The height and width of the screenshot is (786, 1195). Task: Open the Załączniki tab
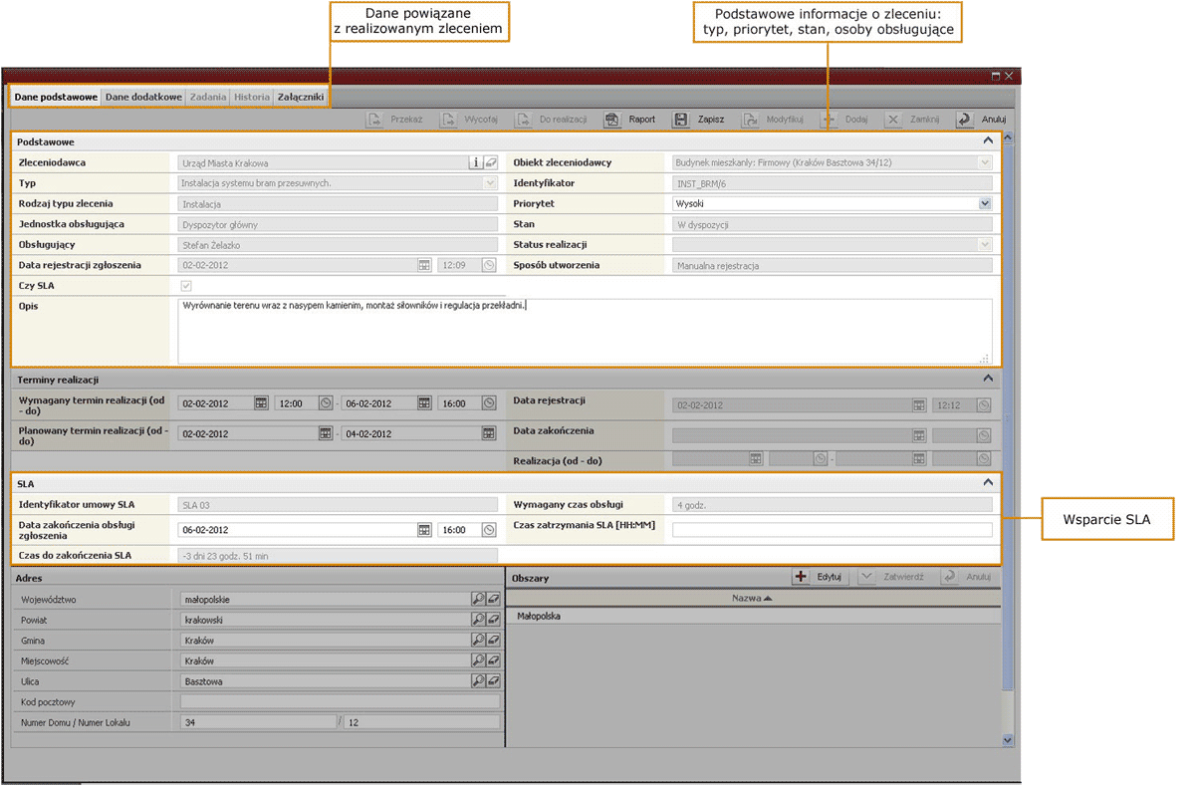(x=300, y=97)
